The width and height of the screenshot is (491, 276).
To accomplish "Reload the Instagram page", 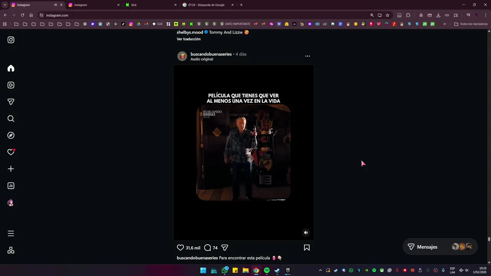I will (x=22, y=15).
